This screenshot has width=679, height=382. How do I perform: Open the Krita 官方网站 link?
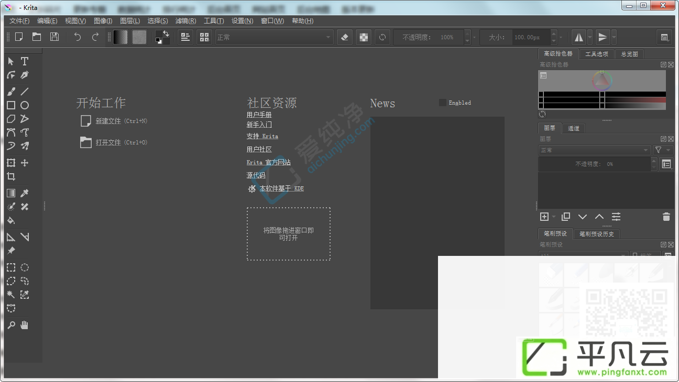tap(269, 162)
